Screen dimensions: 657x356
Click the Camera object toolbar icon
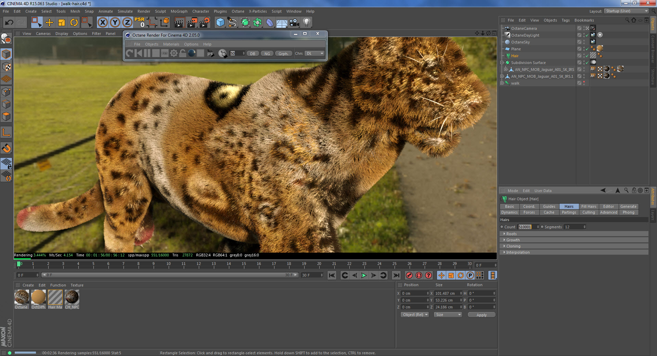294,23
